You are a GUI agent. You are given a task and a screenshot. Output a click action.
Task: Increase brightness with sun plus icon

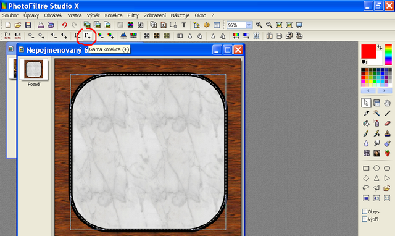click(41, 36)
